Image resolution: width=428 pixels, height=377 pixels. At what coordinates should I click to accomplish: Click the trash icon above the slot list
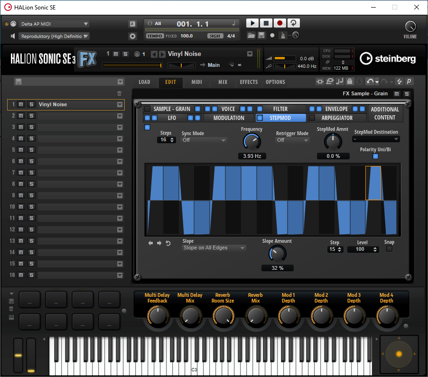pyautogui.click(x=119, y=93)
